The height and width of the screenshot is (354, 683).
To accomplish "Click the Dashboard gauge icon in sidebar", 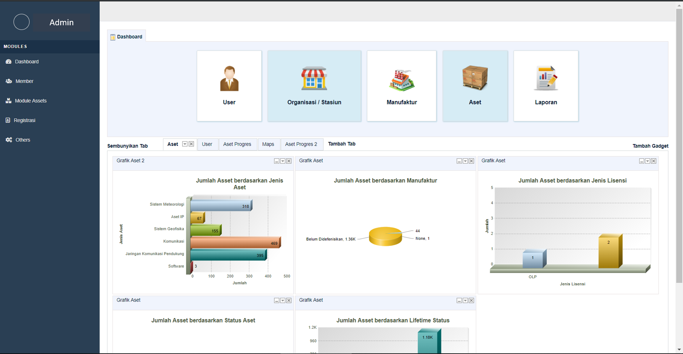I will tap(8, 62).
